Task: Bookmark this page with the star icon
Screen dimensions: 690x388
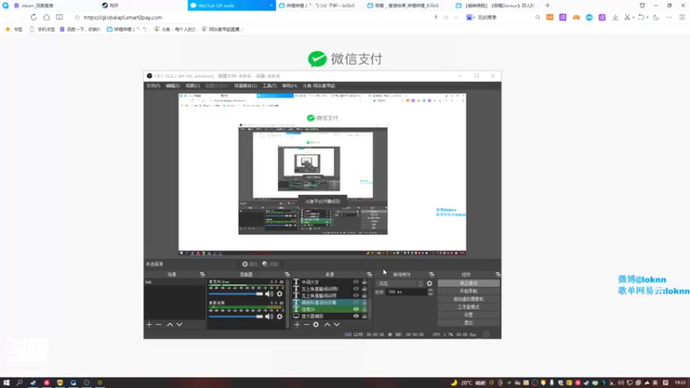Action: [77, 17]
